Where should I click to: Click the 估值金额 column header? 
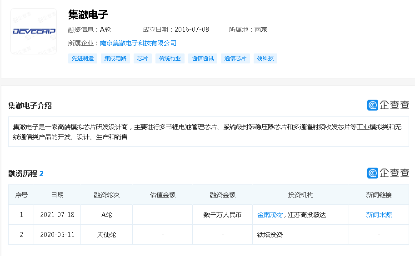pos(163,195)
